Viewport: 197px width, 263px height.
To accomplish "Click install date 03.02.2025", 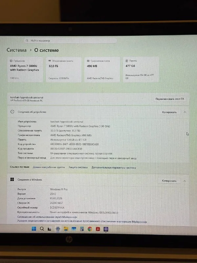I will coord(56,199).
